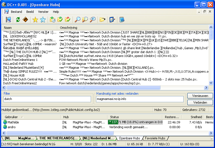Click Mathilde's green download progress bar
The width and height of the screenshot is (215, 148).
113,122
